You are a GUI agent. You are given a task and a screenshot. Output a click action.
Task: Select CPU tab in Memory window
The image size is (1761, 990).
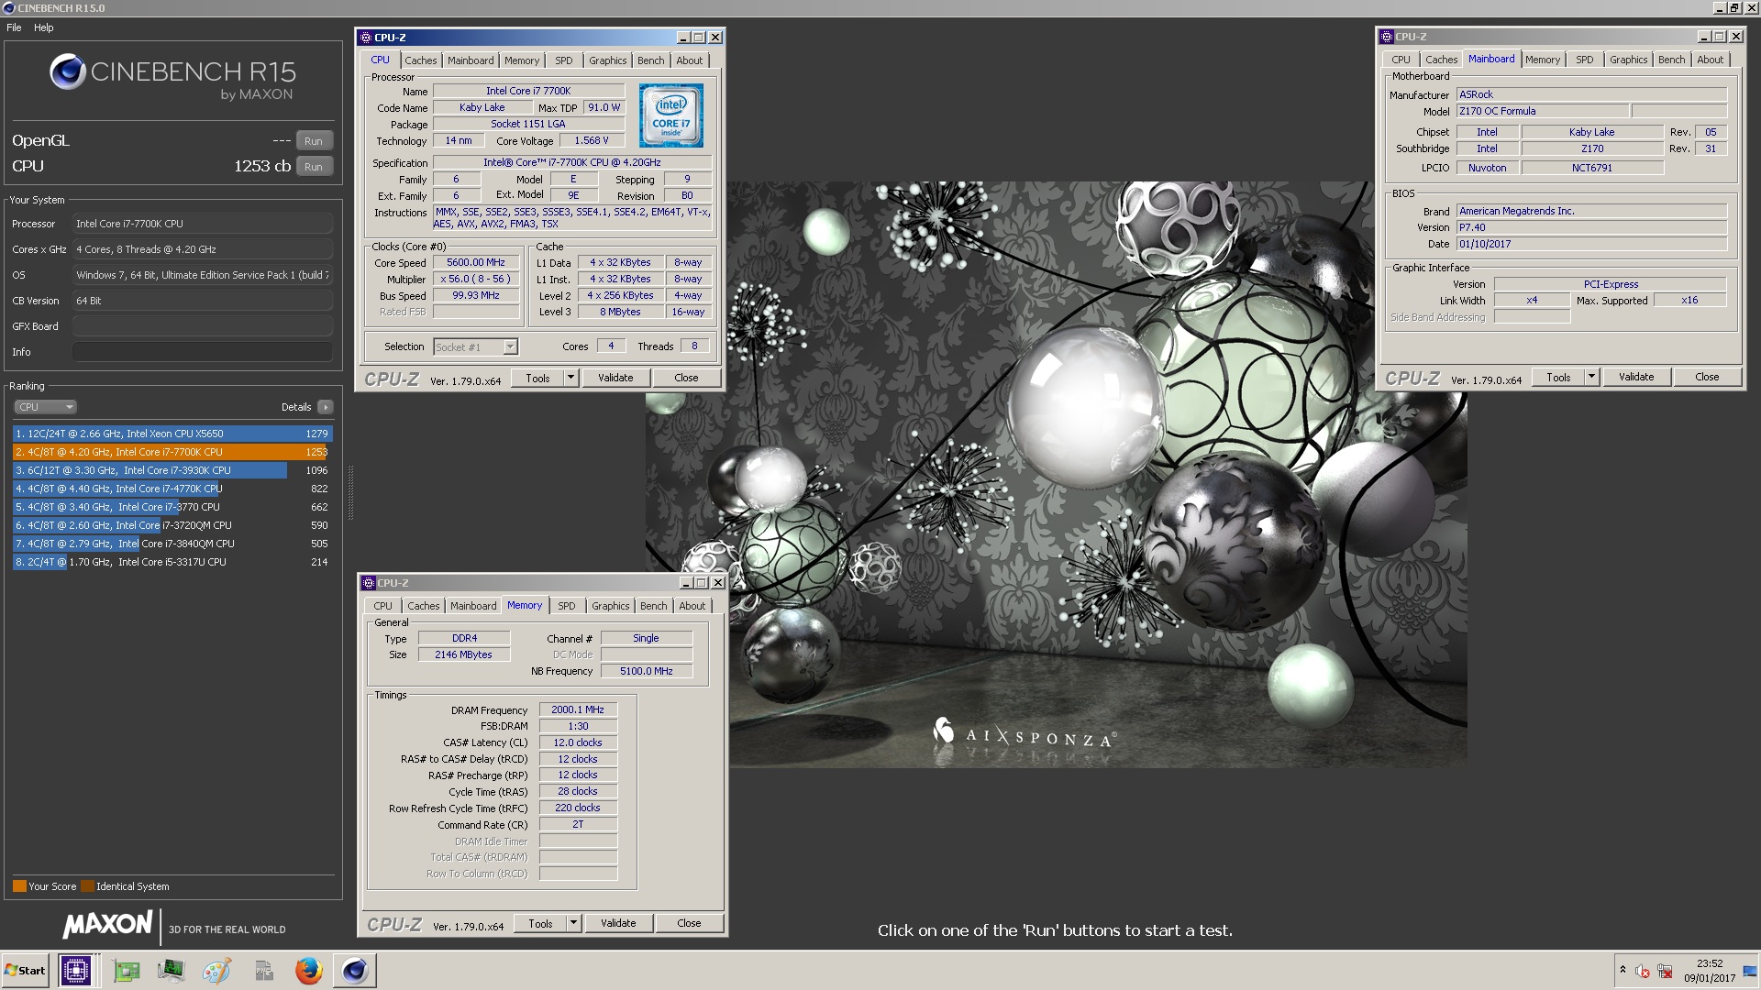pos(383,606)
